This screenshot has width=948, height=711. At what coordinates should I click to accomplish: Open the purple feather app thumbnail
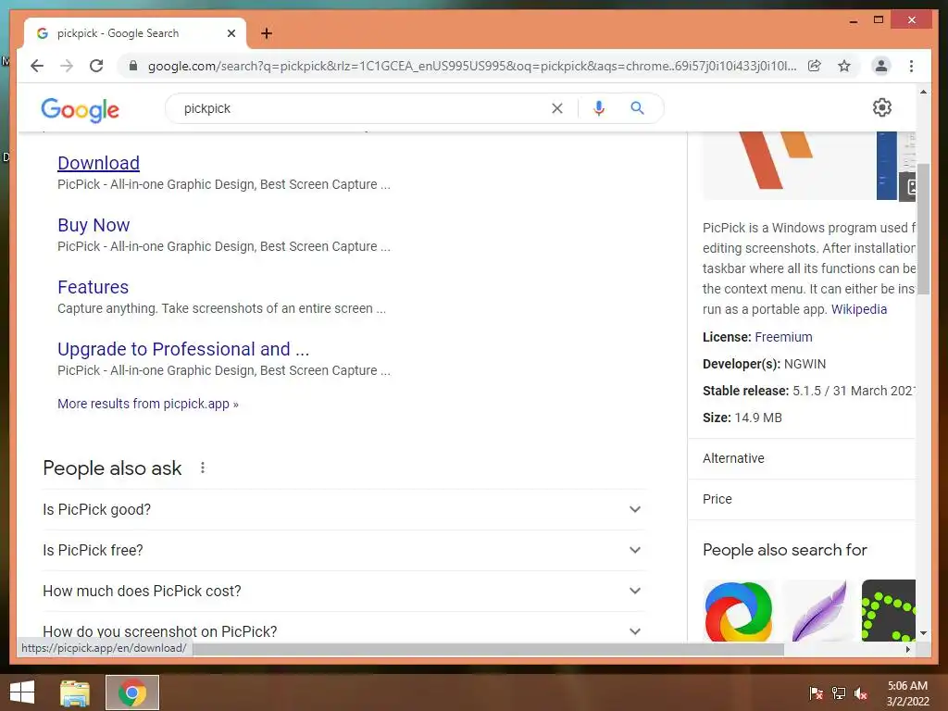point(818,611)
